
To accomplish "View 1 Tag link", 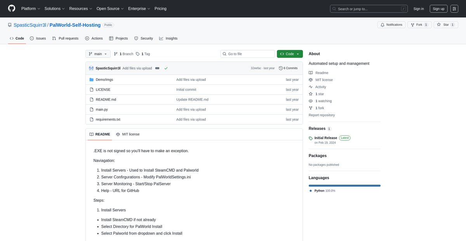I will (143, 54).
